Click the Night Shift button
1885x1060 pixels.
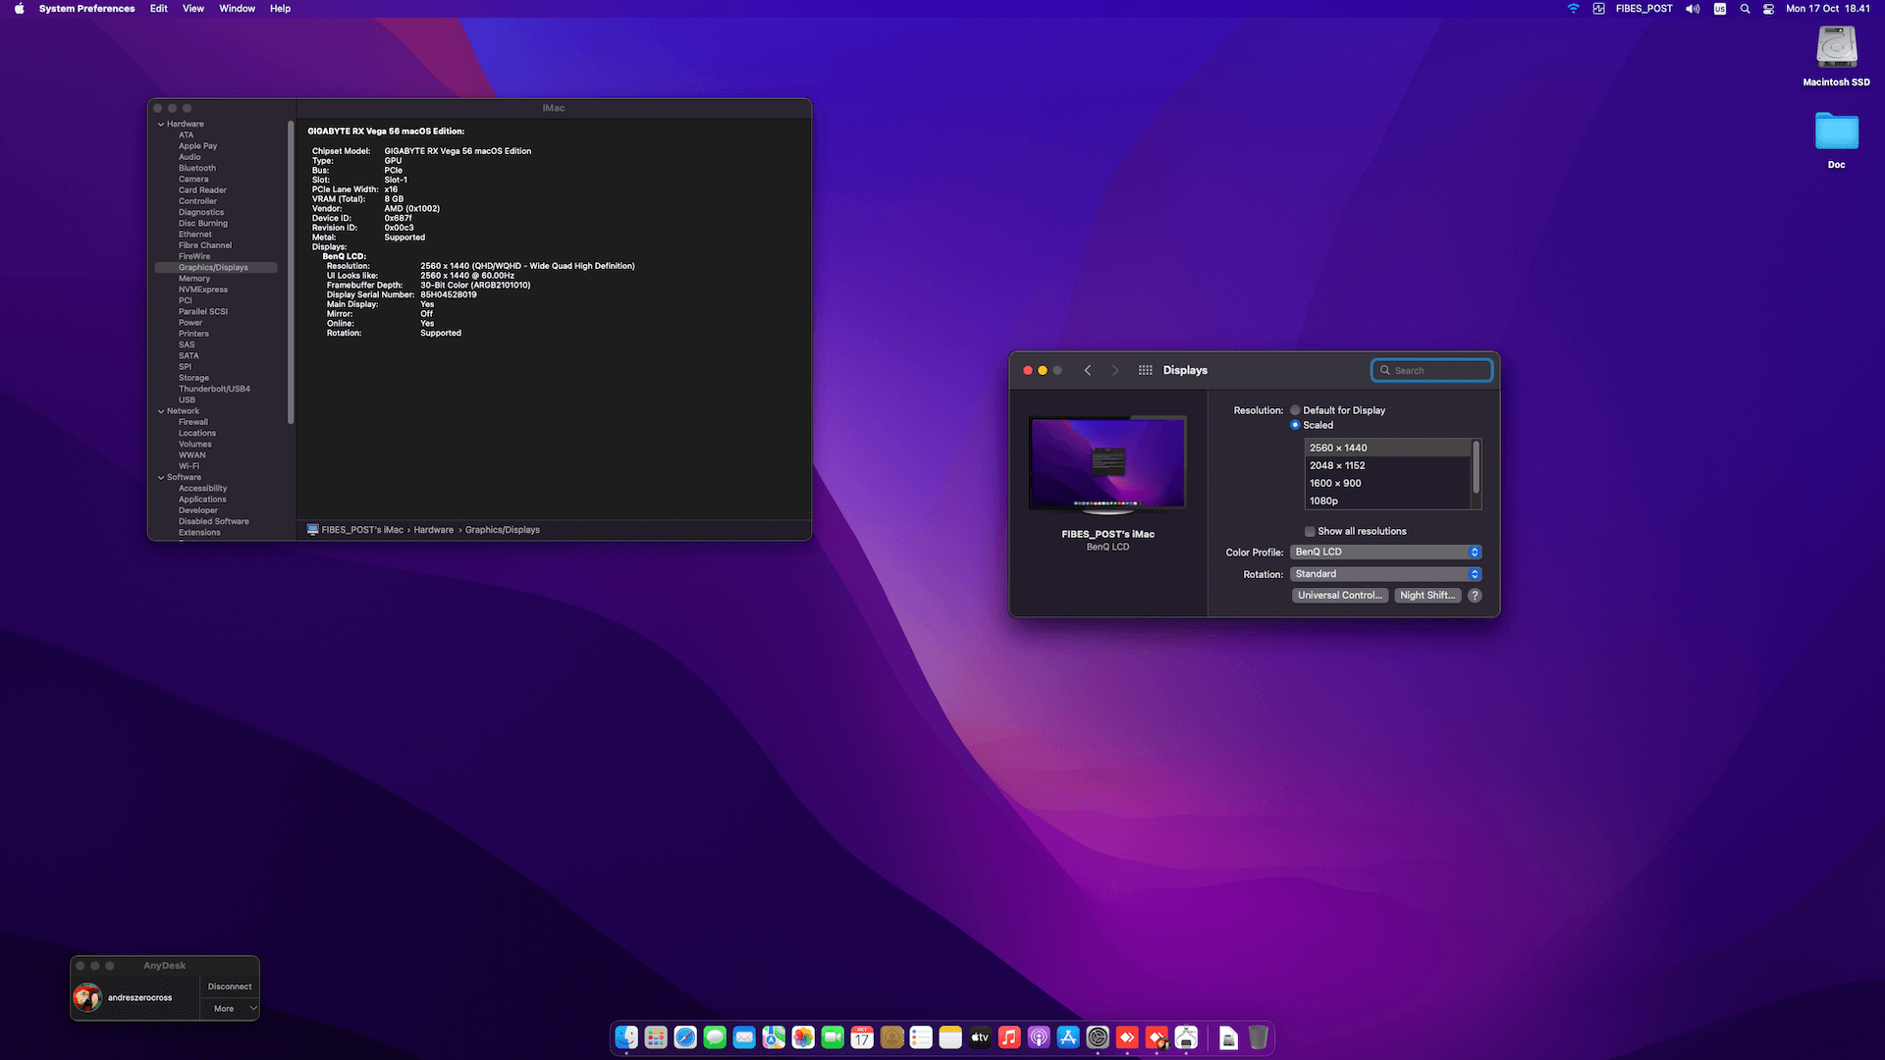1427,596
